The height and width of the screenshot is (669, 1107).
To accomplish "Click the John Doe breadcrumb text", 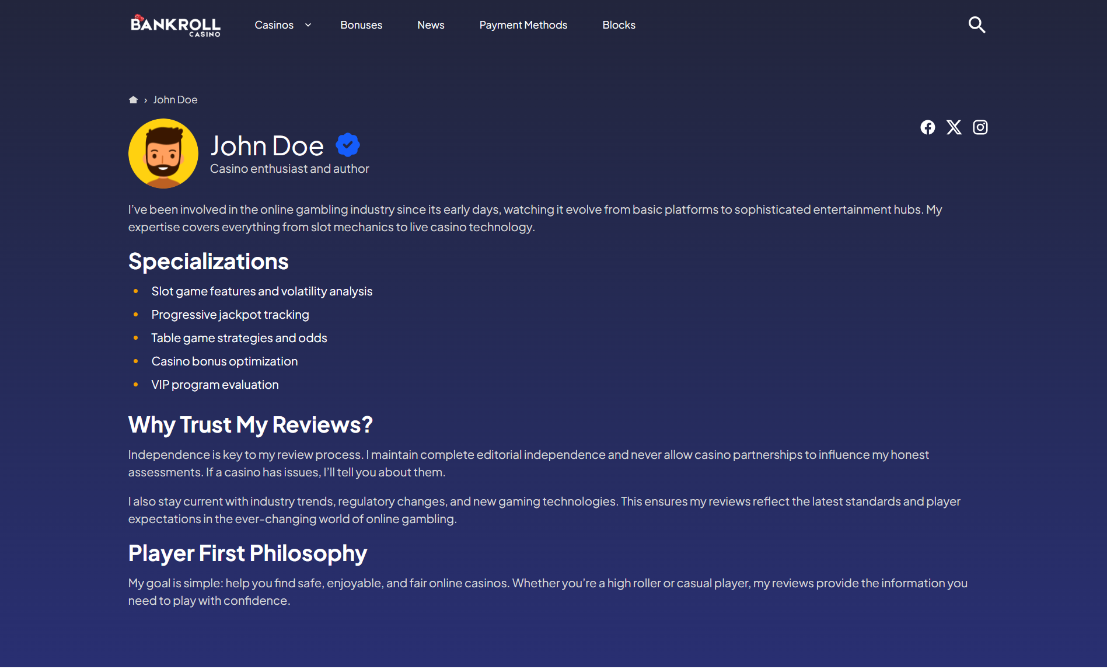I will point(175,100).
